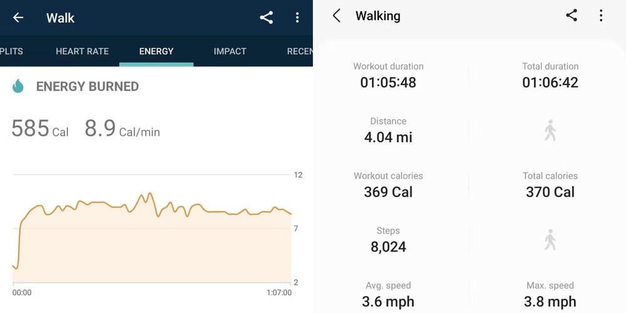Image resolution: width=626 pixels, height=313 pixels.
Task: Go back from the Walking screen
Action: point(337,16)
